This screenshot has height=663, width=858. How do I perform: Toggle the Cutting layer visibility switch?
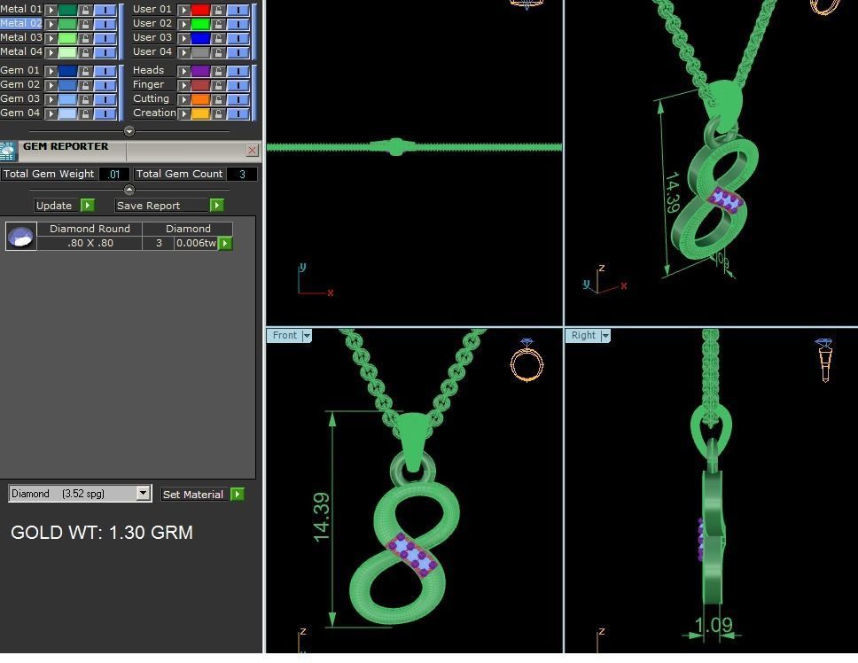(238, 99)
